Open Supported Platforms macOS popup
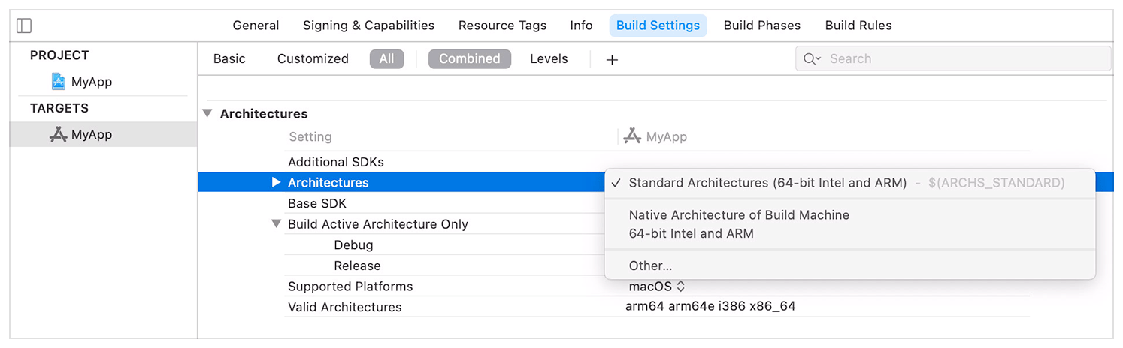This screenshot has height=348, width=1123. click(x=657, y=286)
